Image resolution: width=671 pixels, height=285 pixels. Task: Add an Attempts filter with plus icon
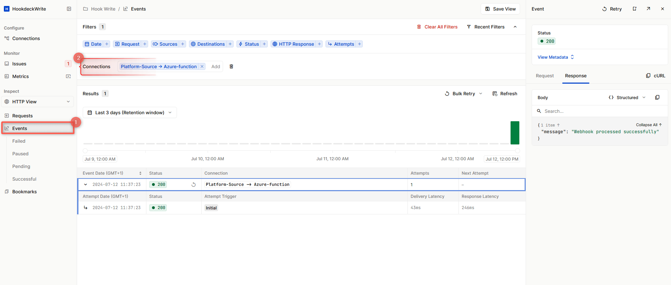point(359,44)
